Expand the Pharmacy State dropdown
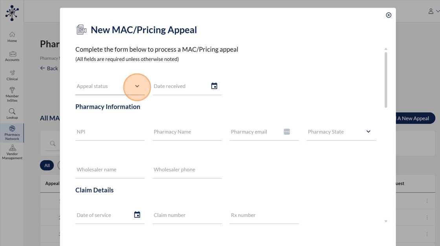 368,132
